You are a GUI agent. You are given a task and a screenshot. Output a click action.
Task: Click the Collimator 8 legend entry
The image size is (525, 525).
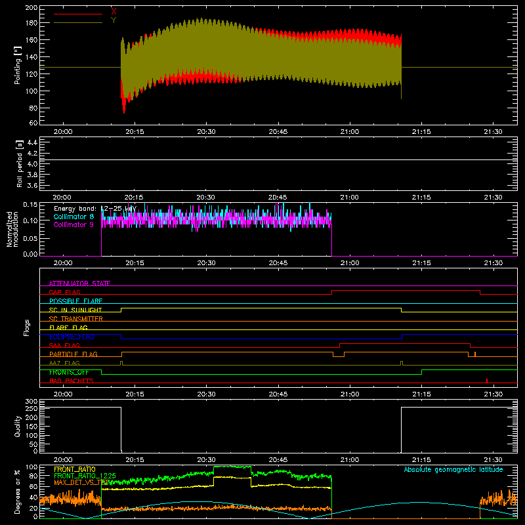tap(73, 217)
